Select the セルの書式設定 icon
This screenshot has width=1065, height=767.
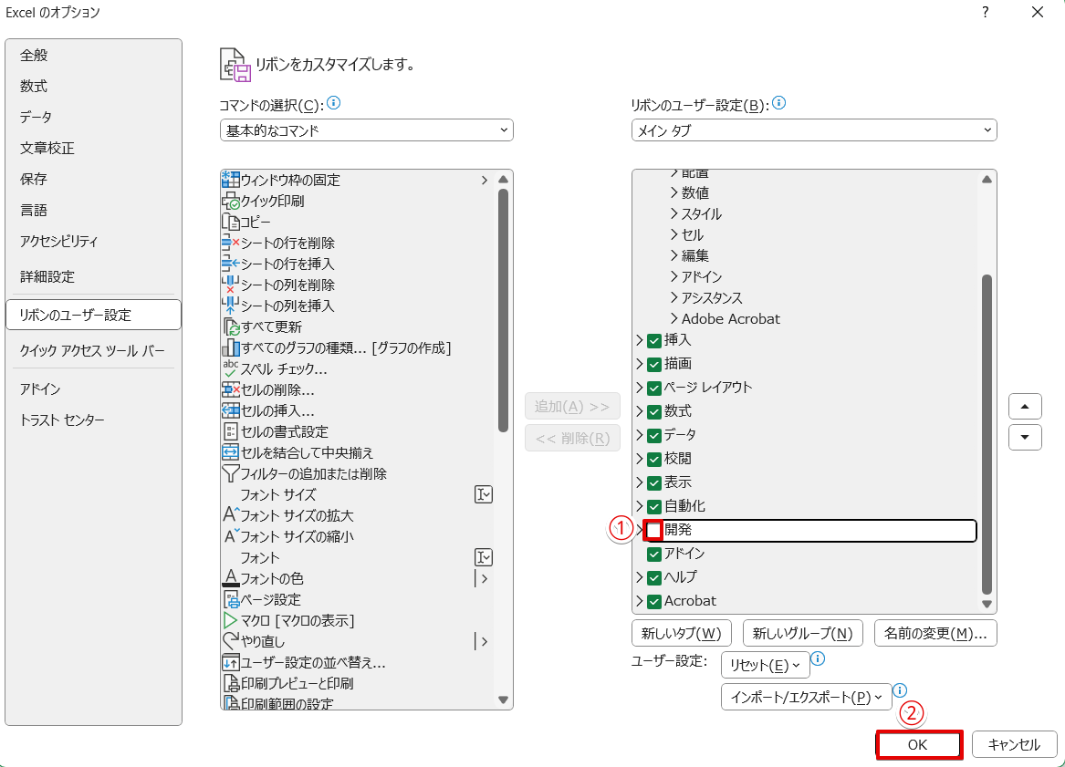point(230,431)
